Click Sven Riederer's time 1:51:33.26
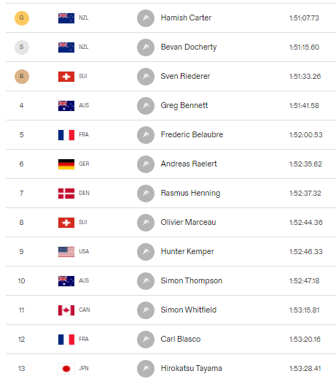The image size is (336, 379). pyautogui.click(x=305, y=77)
